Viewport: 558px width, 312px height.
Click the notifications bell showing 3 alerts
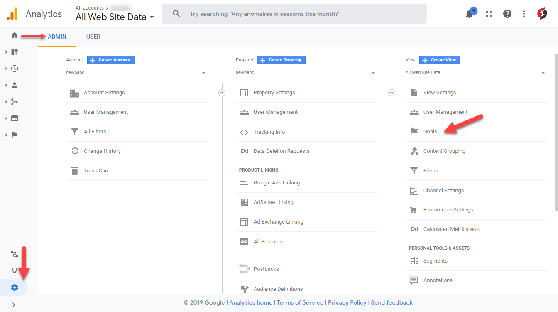pos(469,14)
